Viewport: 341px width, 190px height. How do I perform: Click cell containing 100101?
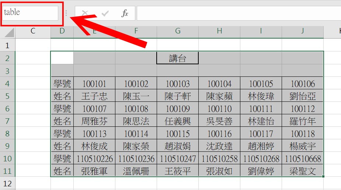[x=94, y=83]
